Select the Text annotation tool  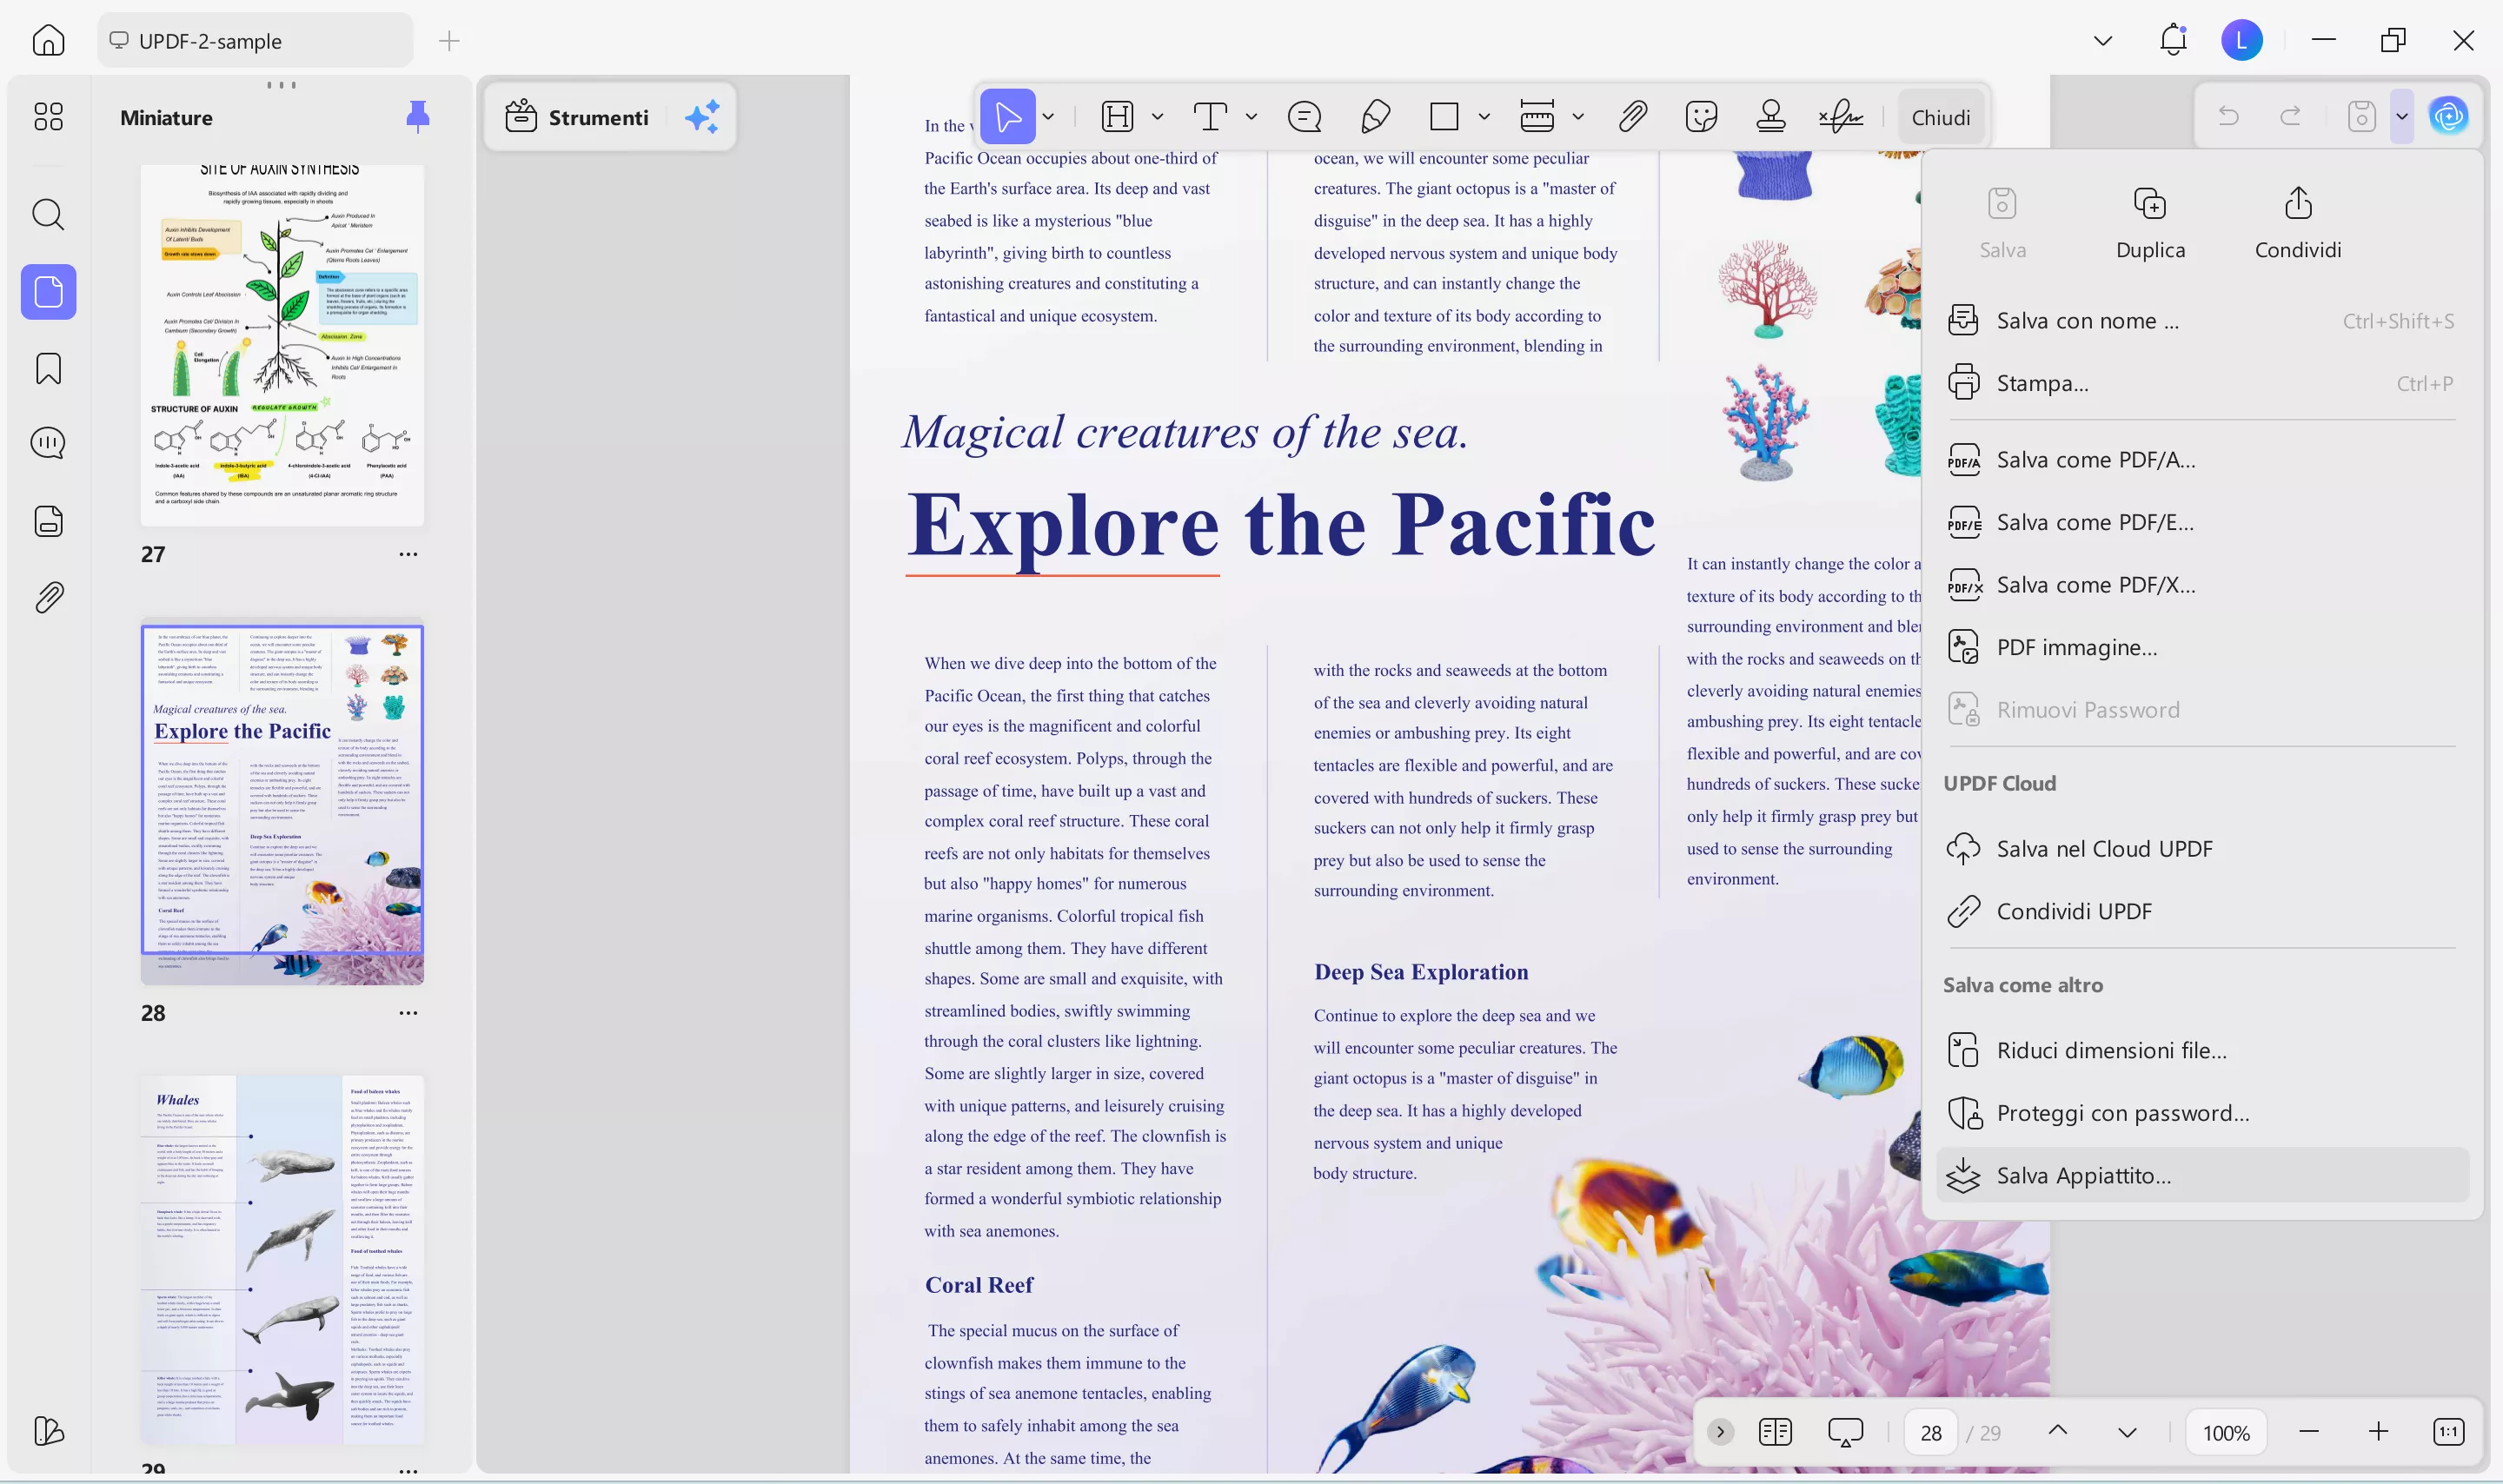click(x=1211, y=116)
